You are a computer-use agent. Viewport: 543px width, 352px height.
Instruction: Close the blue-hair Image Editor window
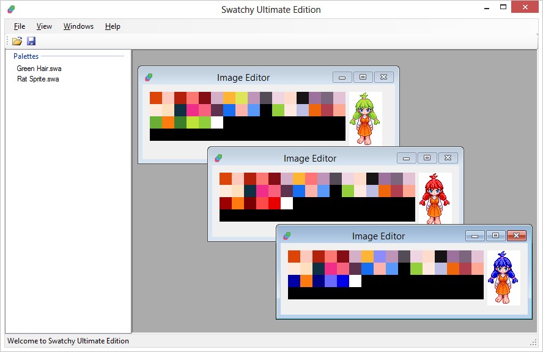coord(516,236)
